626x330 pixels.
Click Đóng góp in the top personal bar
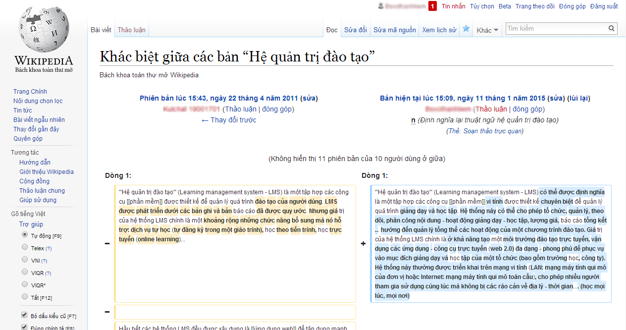(x=572, y=6)
